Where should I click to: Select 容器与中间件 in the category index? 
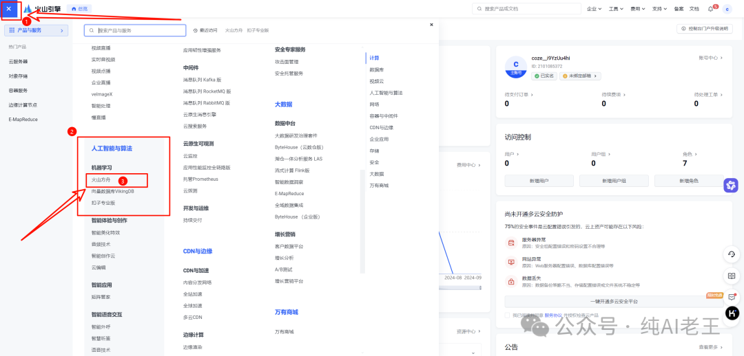point(384,116)
